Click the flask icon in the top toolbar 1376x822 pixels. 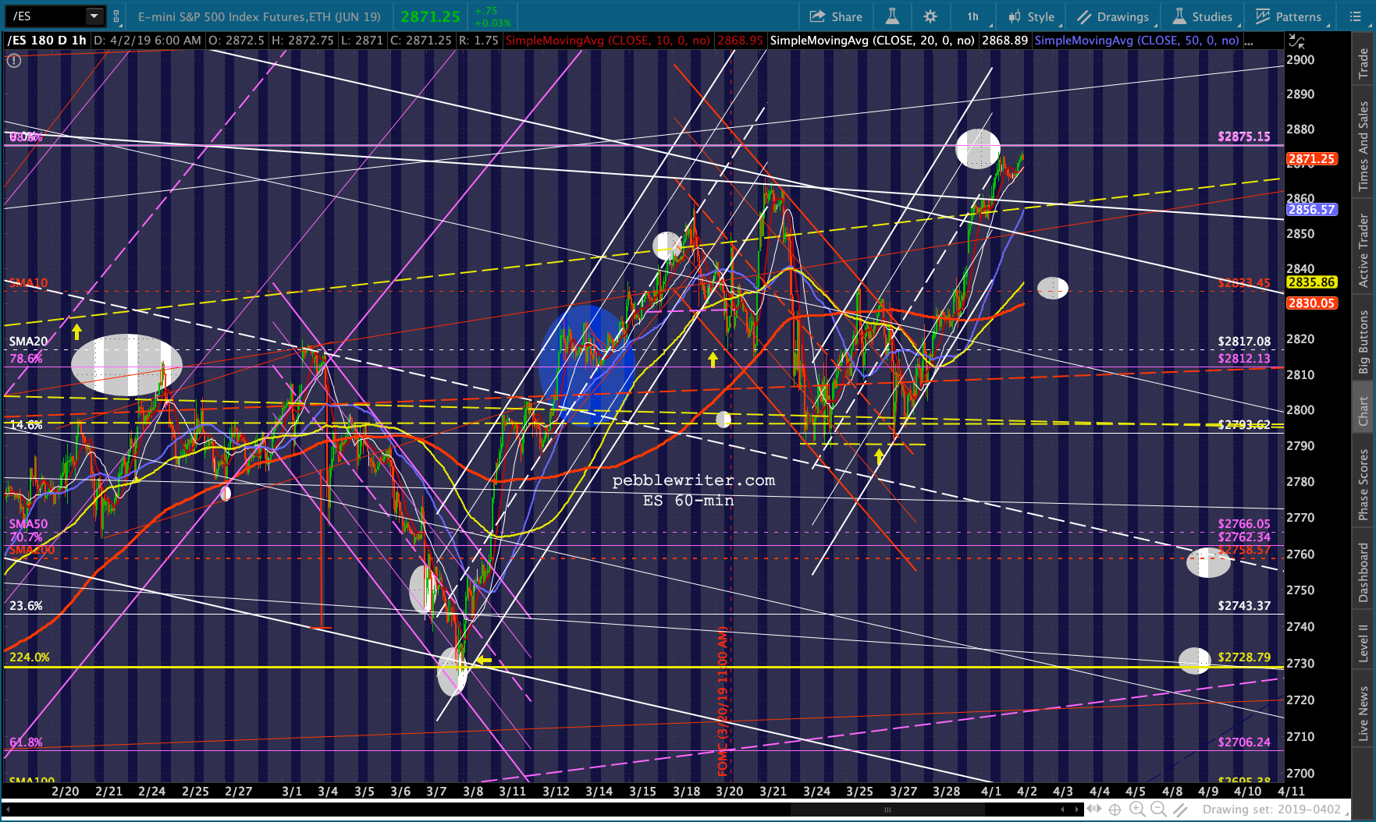tap(892, 16)
